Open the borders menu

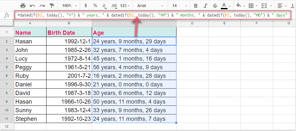pos(253,6)
